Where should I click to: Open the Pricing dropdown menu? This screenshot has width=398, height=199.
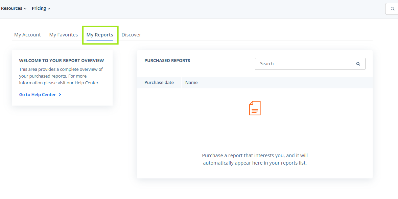[41, 8]
